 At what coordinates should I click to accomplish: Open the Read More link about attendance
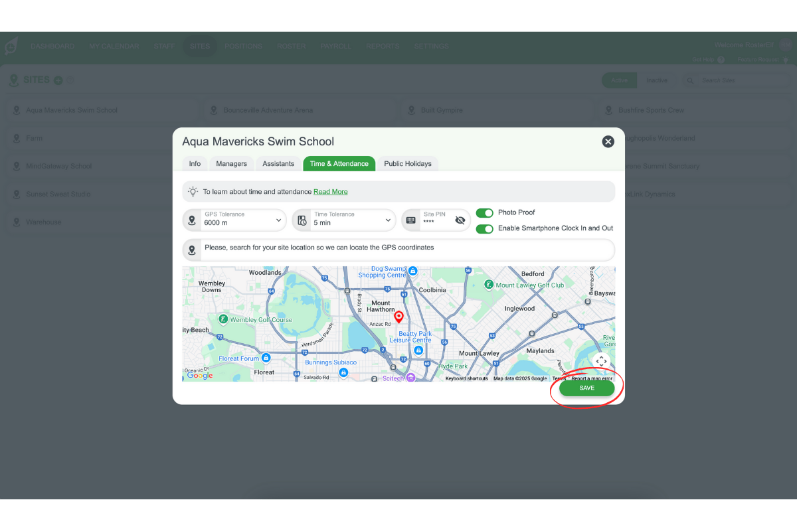pyautogui.click(x=330, y=191)
